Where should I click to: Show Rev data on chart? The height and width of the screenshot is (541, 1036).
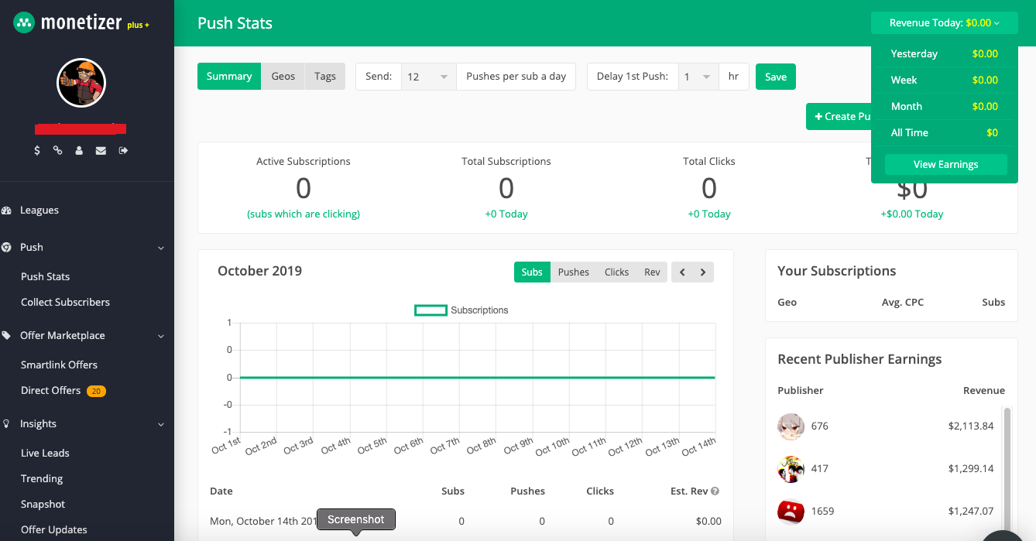(x=652, y=272)
